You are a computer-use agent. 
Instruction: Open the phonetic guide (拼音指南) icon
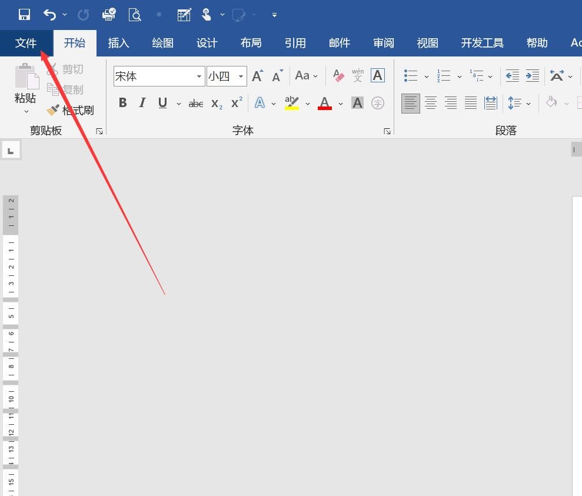357,75
